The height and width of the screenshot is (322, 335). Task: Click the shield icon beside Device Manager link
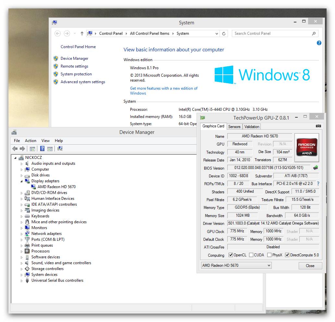pyautogui.click(x=56, y=58)
